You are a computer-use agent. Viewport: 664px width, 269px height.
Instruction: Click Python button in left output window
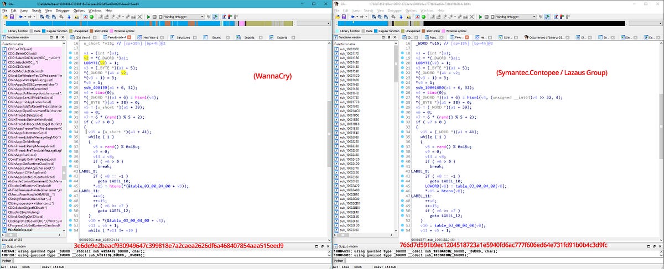[7, 261]
